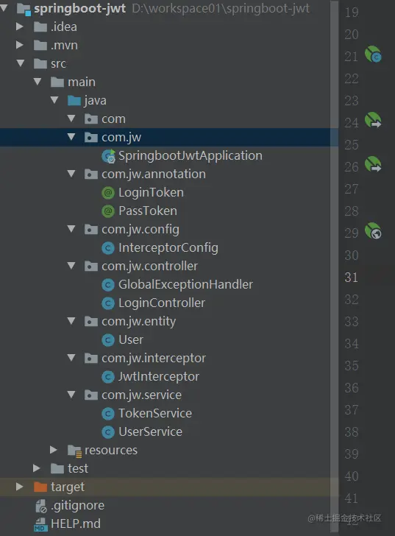Click line number 36 in the editor gutter
This screenshot has height=536, width=395.
352,388
